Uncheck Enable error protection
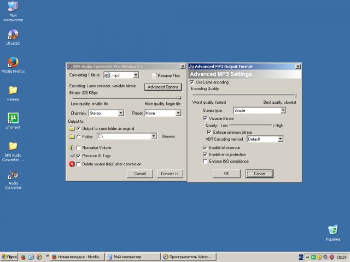Screen dimensions: 350x262 click(205, 154)
